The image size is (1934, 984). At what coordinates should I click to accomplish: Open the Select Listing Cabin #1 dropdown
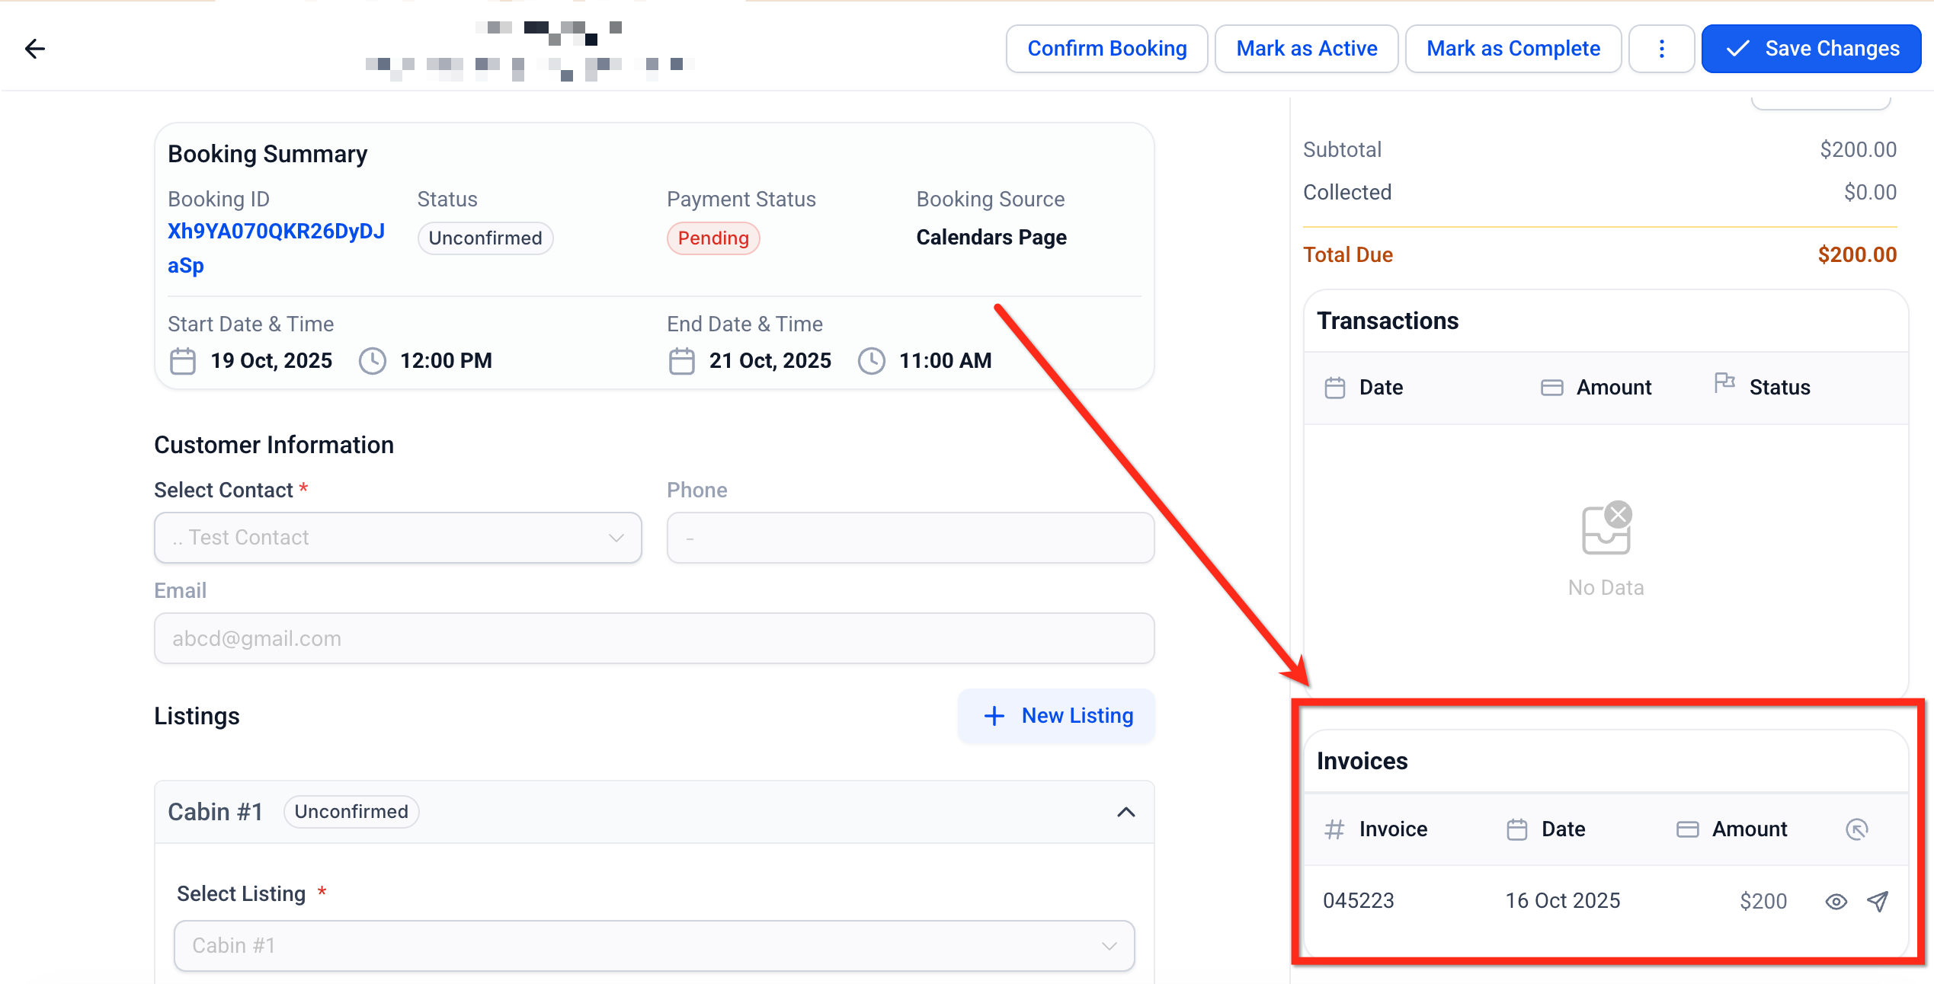coord(654,946)
